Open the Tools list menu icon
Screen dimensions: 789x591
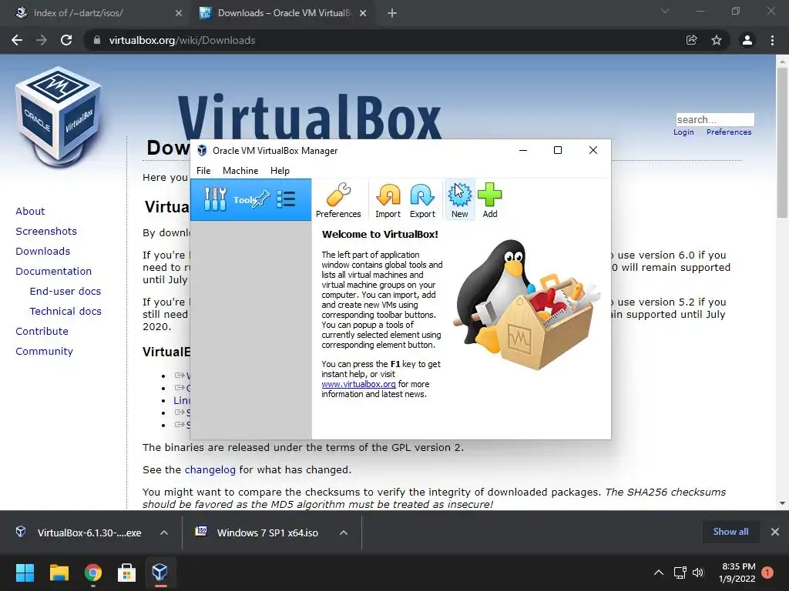click(286, 199)
